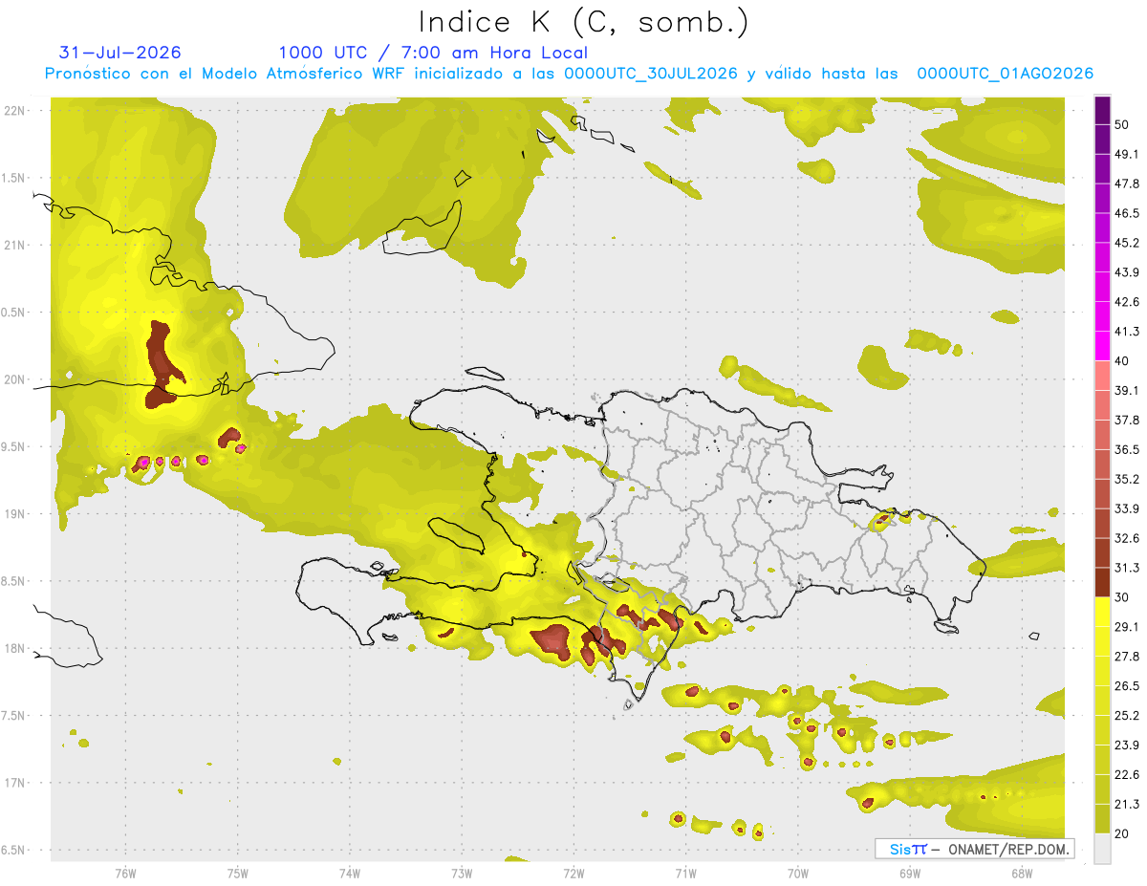
Task: Click the 21N latitude axis label
Action: coord(16,245)
